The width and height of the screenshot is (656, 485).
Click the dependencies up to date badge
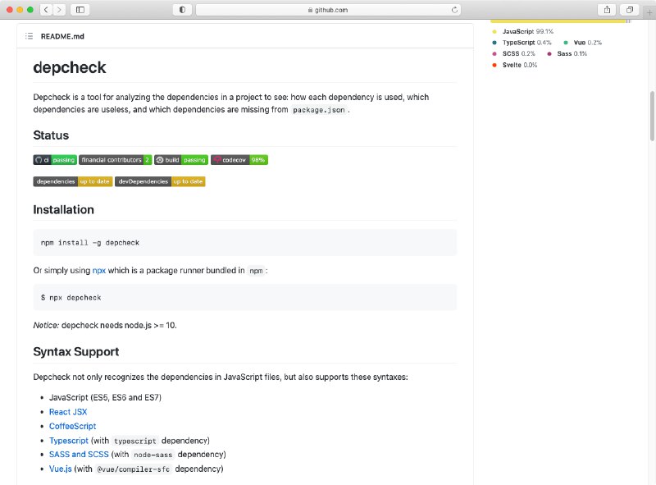pos(73,181)
